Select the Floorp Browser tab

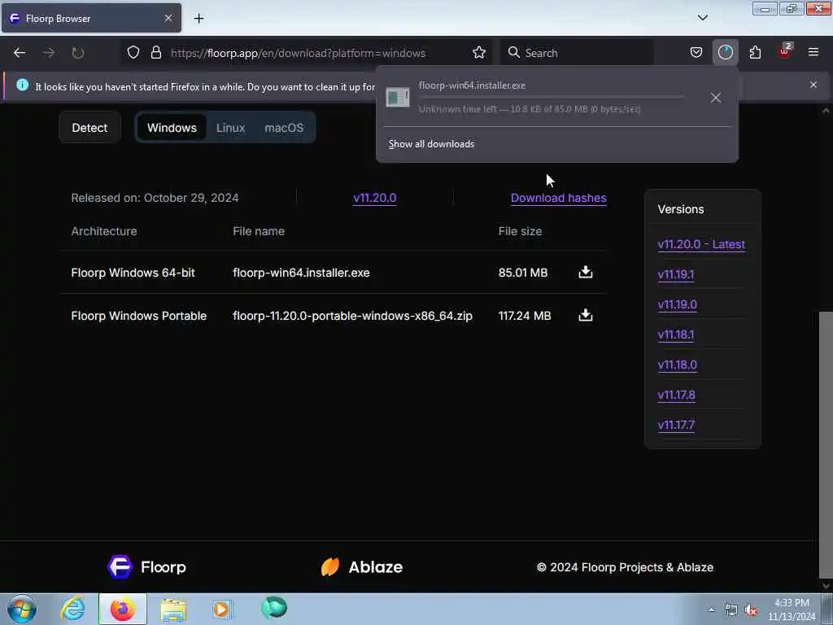[x=91, y=19]
